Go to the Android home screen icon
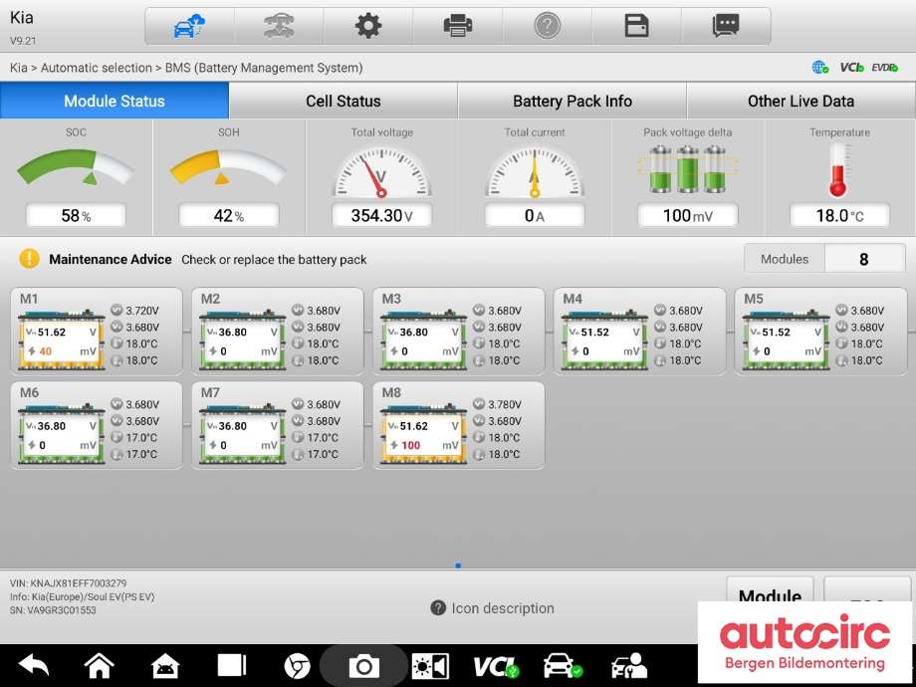Image resolution: width=916 pixels, height=687 pixels. [100, 665]
